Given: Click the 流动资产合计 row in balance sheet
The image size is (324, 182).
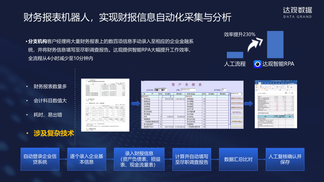Looking at the screenshot, I should tap(185, 127).
